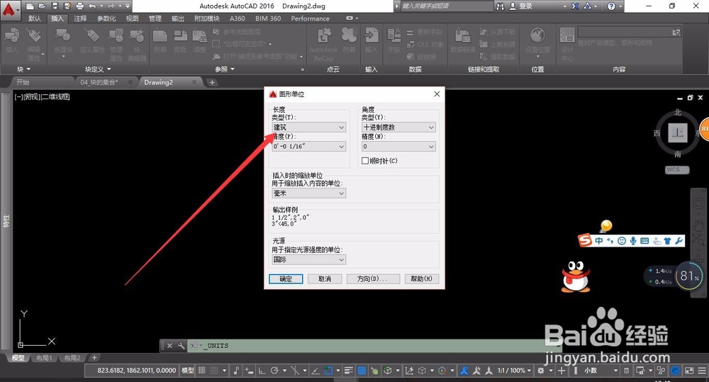
Task: Close the 图形单位 dialog
Action: 437,94
